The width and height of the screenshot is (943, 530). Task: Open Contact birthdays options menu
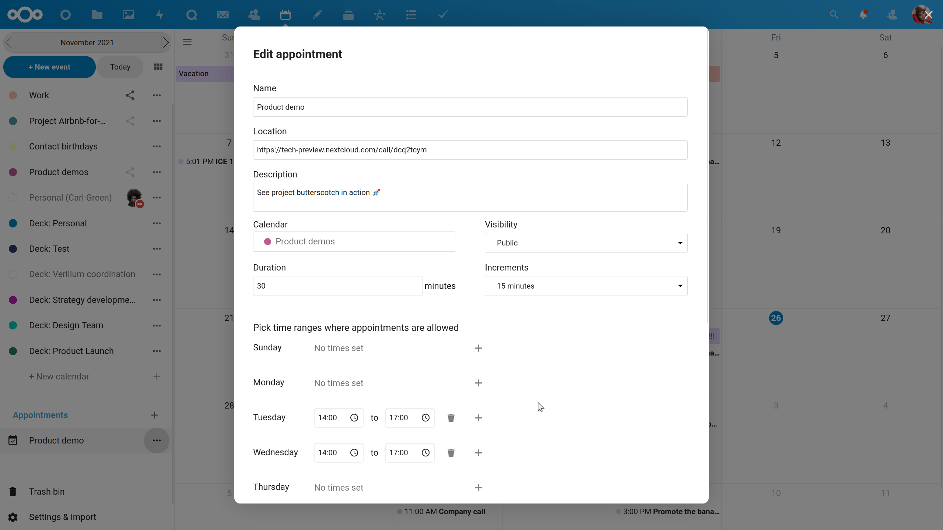[x=157, y=146]
